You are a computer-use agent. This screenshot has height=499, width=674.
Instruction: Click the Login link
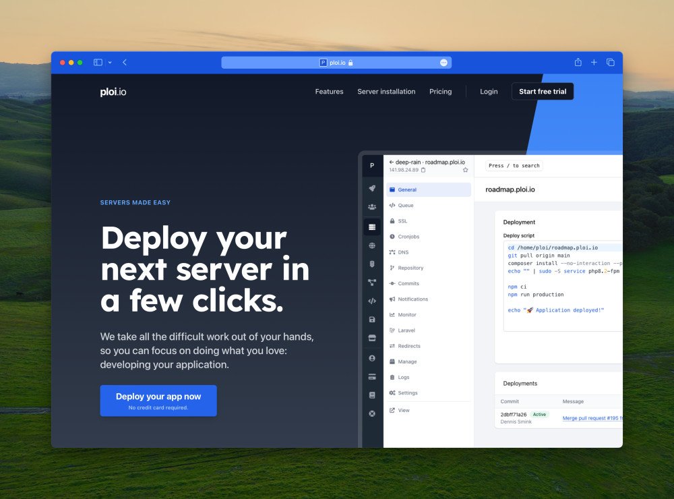coord(489,92)
